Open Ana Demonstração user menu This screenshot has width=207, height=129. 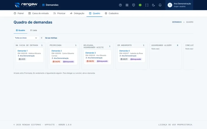click(179, 5)
